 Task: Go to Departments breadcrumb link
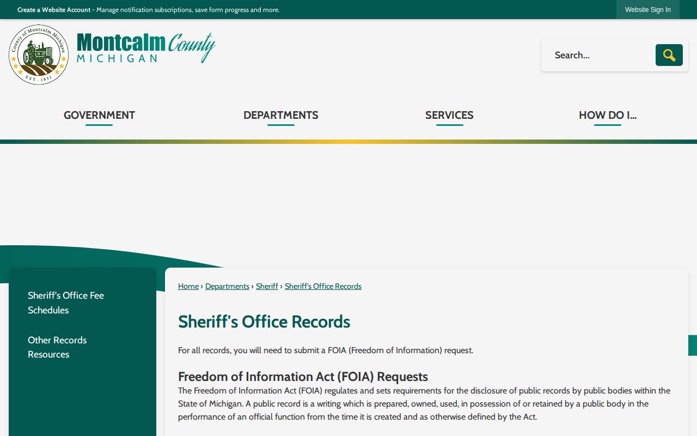click(x=227, y=286)
